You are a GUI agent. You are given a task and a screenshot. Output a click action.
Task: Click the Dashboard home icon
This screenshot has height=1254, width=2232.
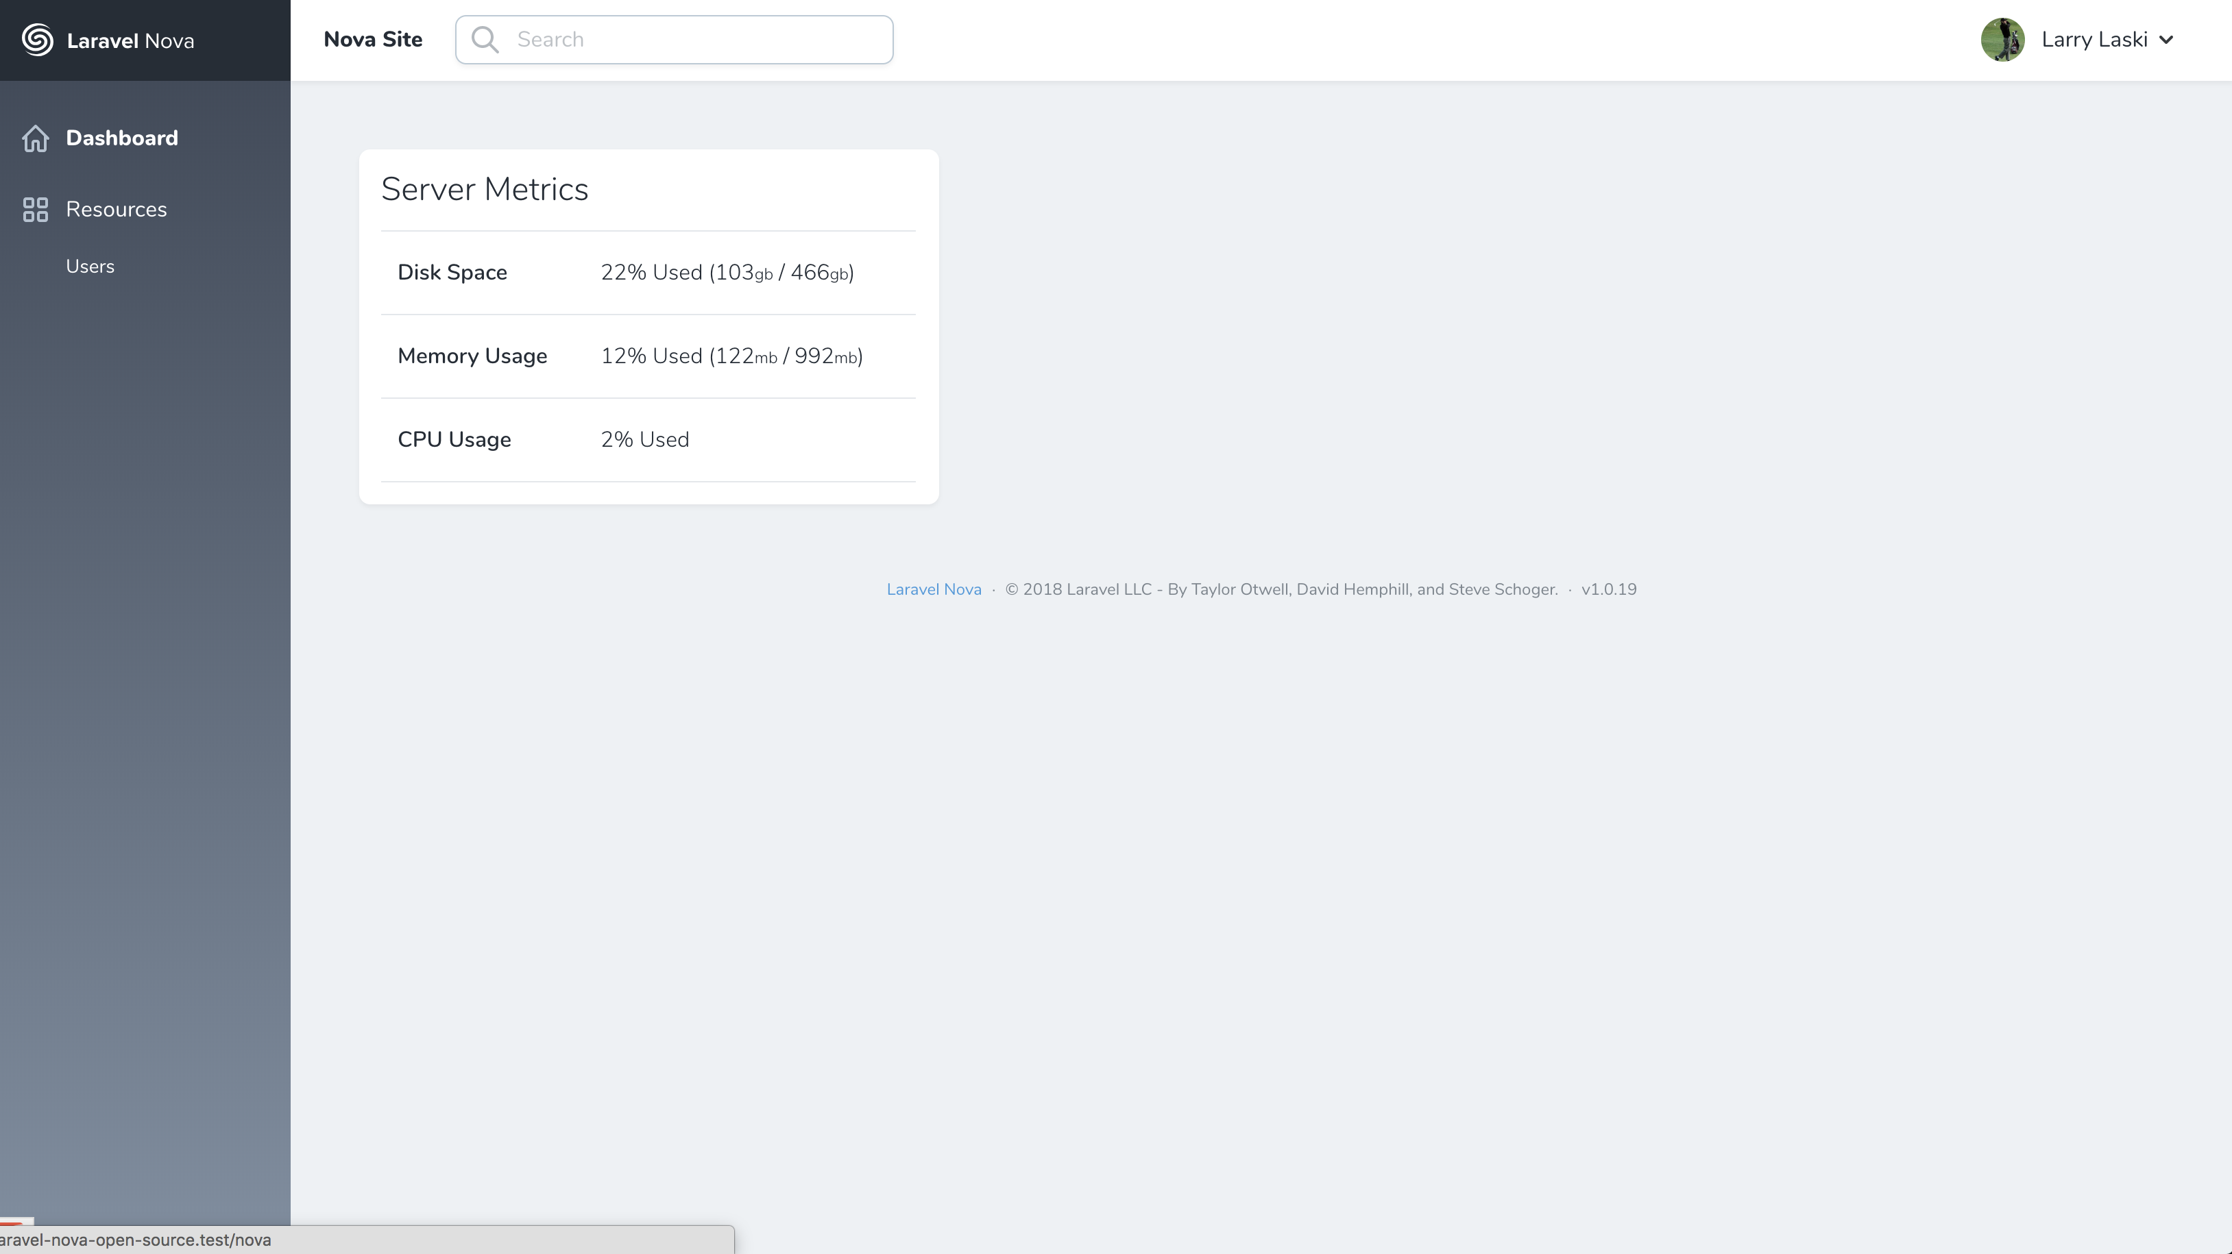click(36, 138)
